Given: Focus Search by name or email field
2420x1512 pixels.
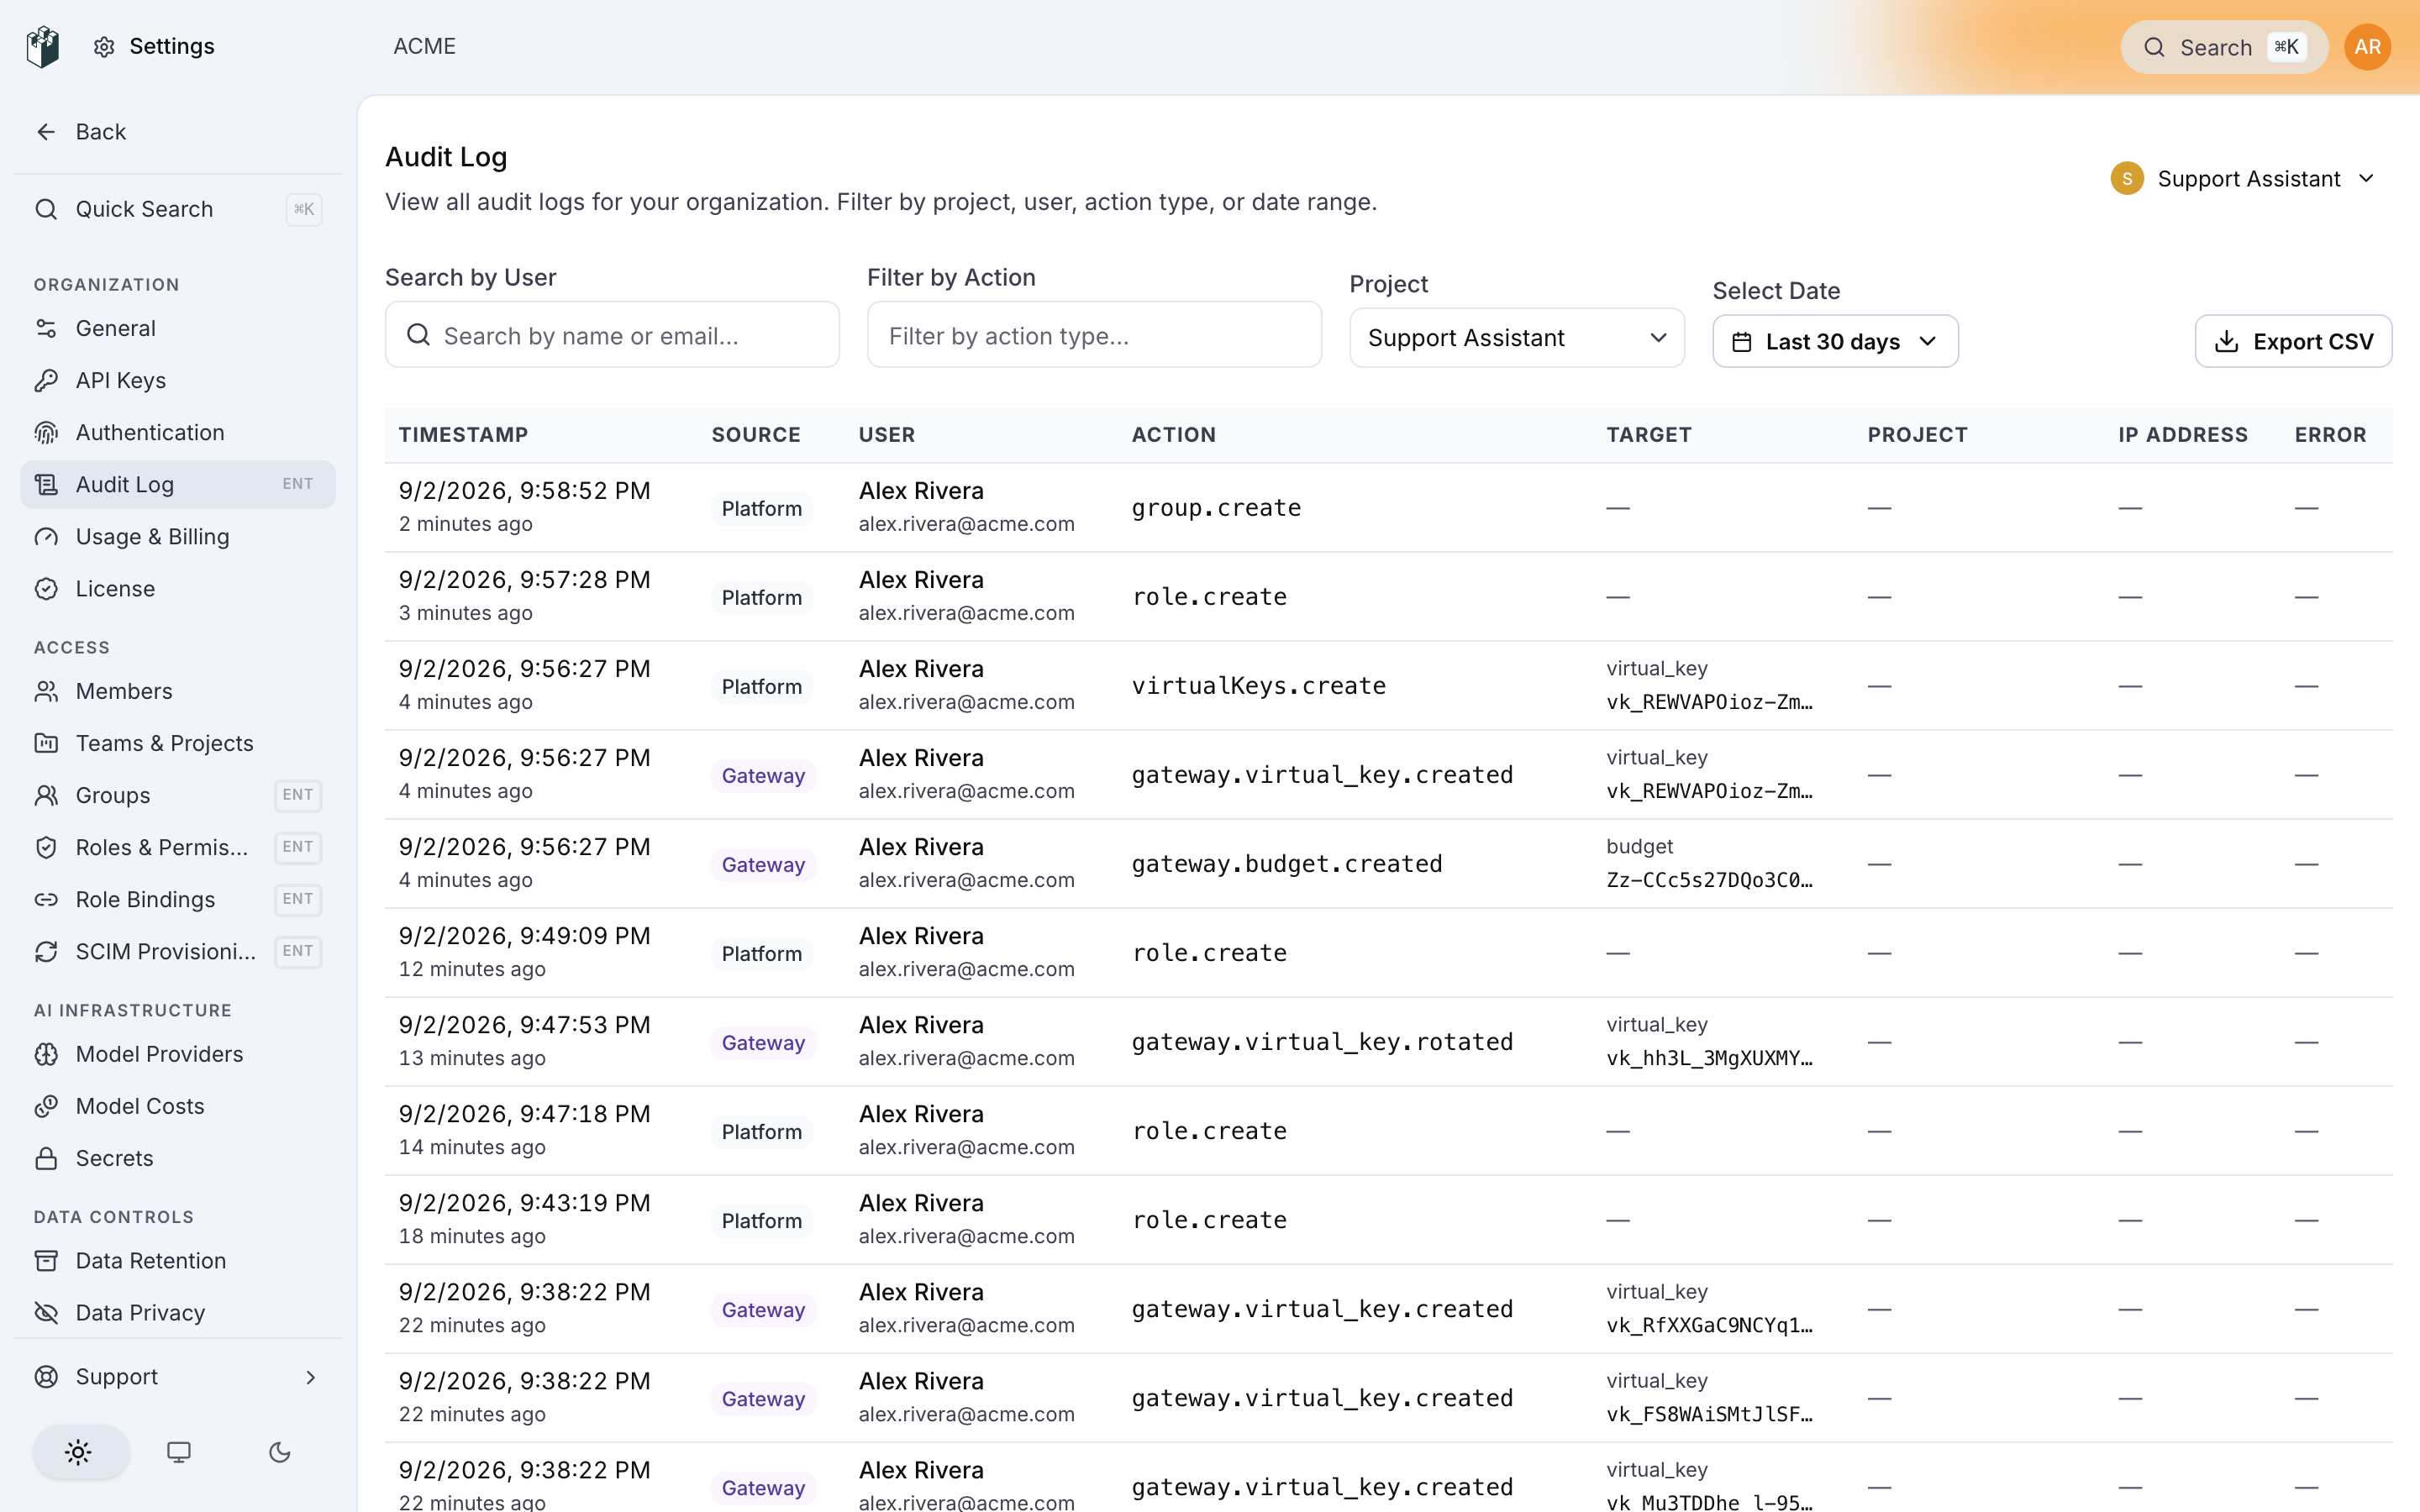Looking at the screenshot, I should click(612, 335).
